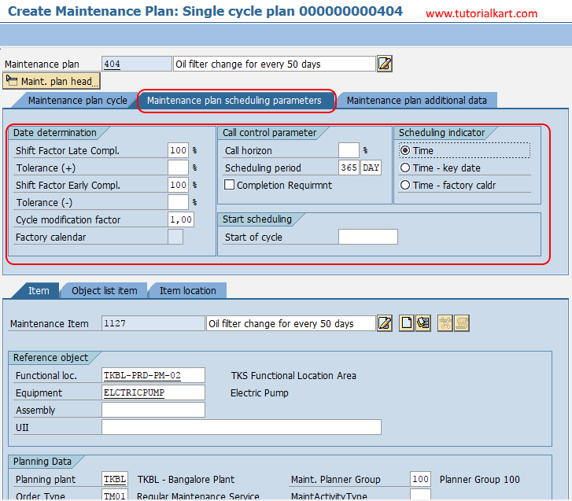Click the Shift Factor Early Compl. field
The width and height of the screenshot is (572, 501).
(x=178, y=185)
